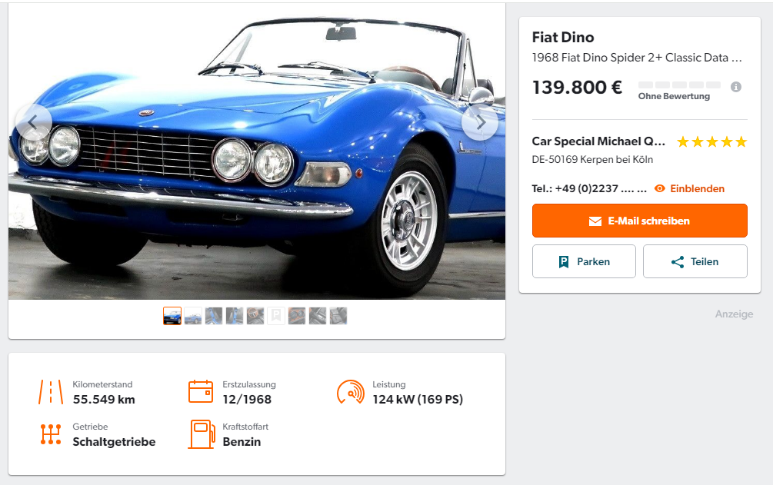The image size is (773, 485).
Task: Click the Kilometerstand road icon
Action: click(51, 392)
